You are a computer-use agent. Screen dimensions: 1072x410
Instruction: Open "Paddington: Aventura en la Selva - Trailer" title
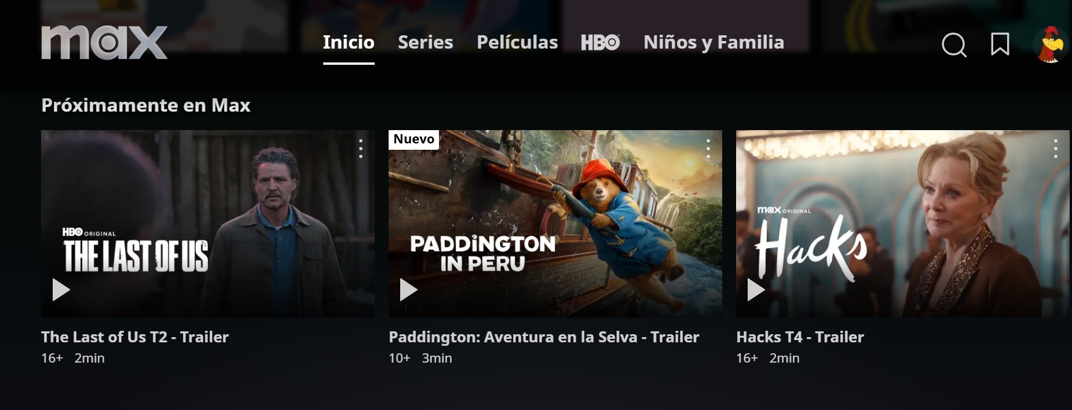pos(544,337)
